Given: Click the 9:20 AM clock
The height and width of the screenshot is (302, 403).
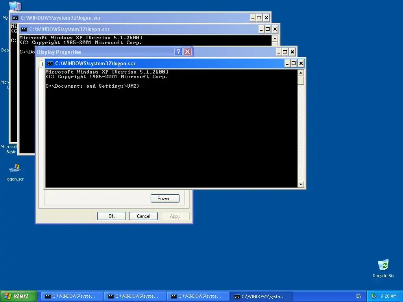Looking at the screenshot, I should pyautogui.click(x=388, y=296).
